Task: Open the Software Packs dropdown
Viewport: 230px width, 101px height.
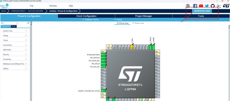Action: pos(90,19)
